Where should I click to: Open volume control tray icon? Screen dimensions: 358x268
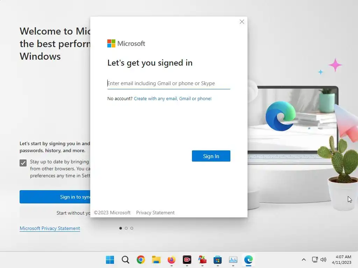[323, 260]
